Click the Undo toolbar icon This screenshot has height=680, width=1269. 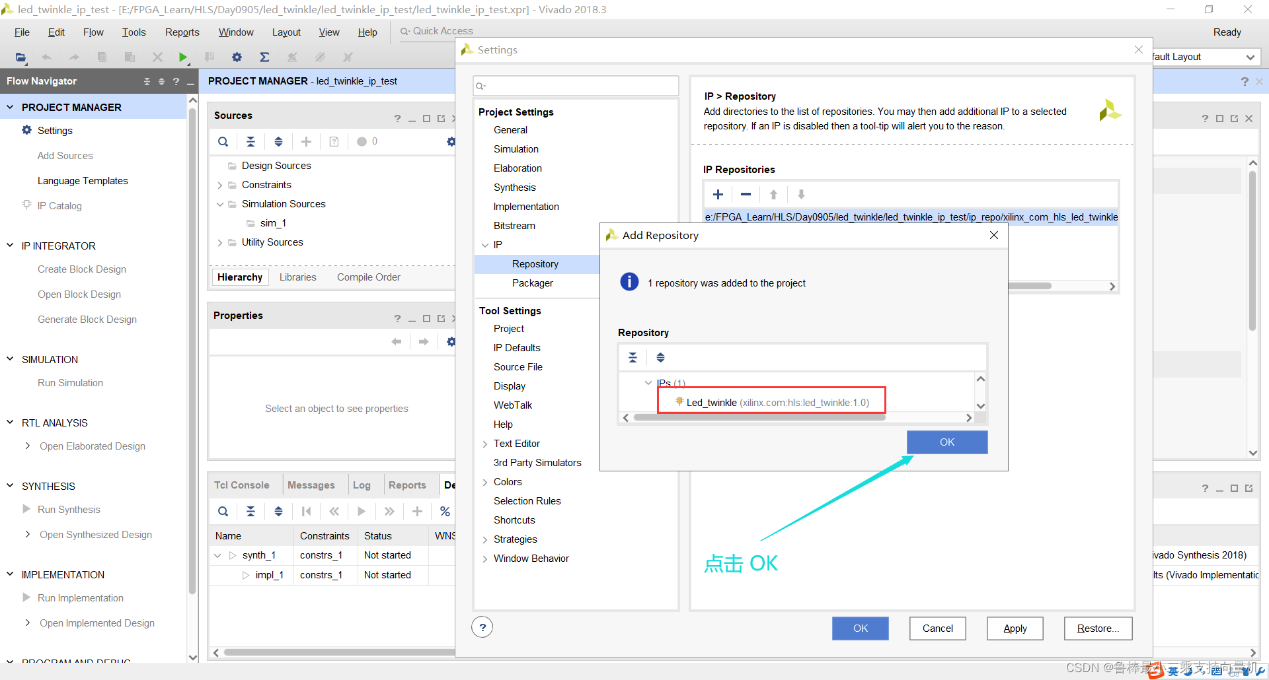click(x=46, y=57)
